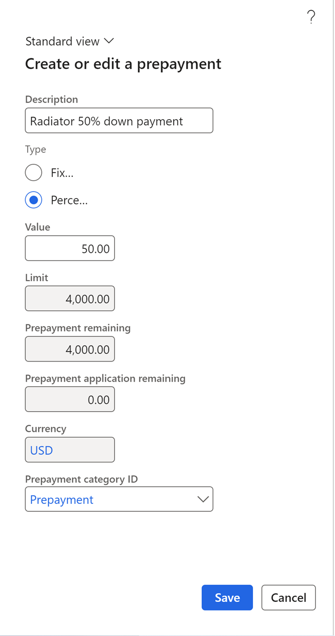Screen dimensions: 335x636
Task: Click the Limit field showing 4,000.00
Action: (x=70, y=299)
